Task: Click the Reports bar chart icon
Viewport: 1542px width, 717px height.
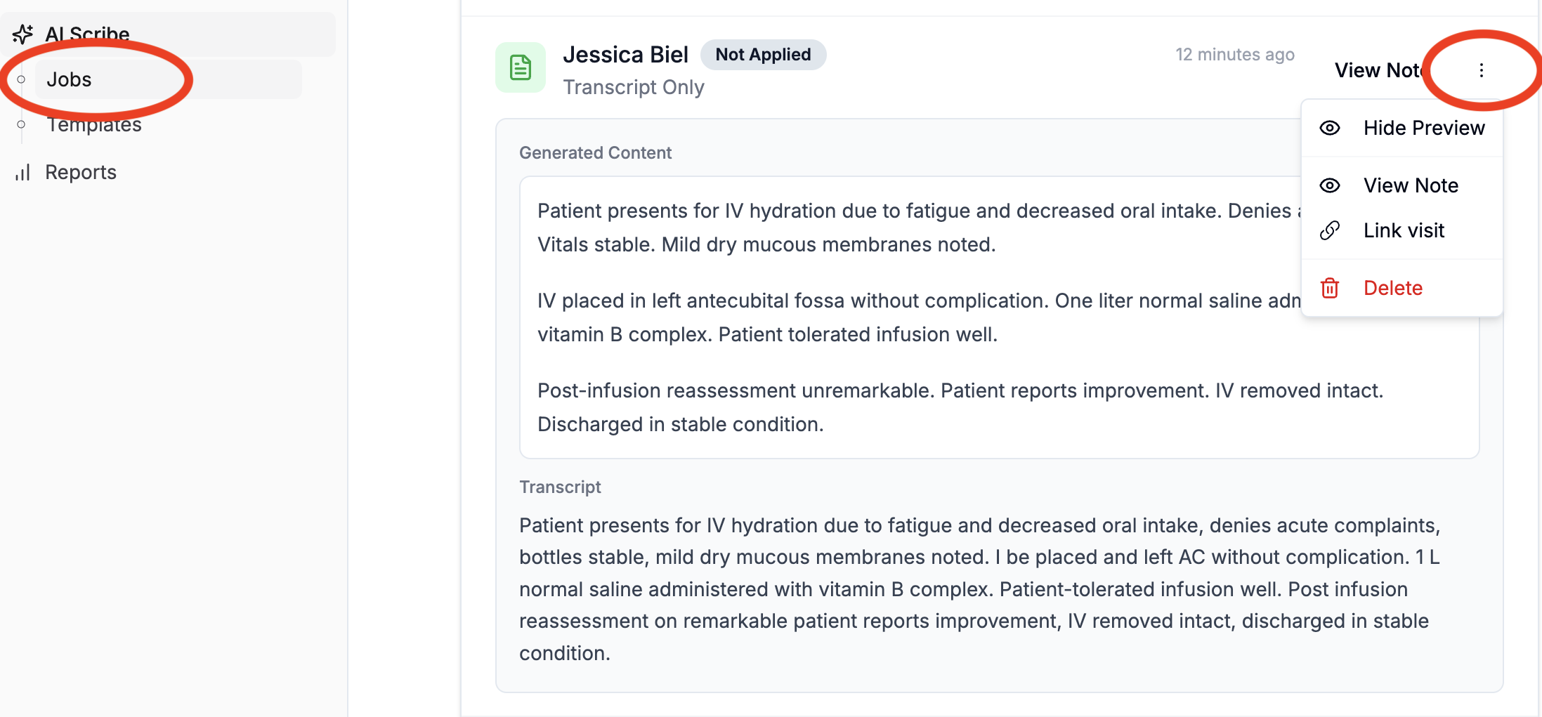Action: click(23, 172)
